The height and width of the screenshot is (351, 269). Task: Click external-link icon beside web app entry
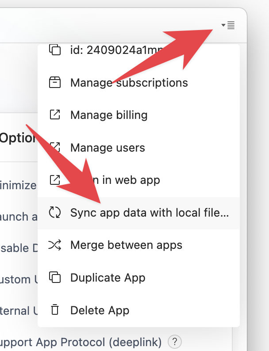point(55,180)
